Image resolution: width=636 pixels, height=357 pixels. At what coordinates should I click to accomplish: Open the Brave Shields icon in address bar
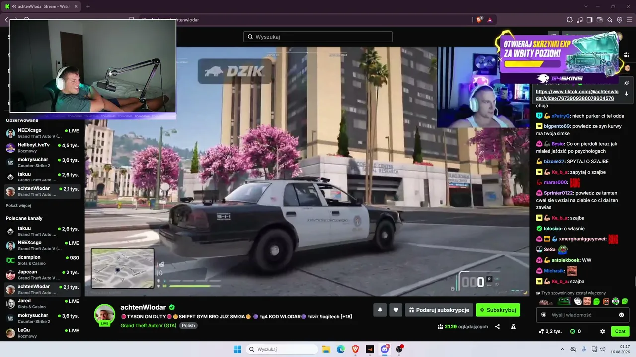pyautogui.click(x=479, y=20)
